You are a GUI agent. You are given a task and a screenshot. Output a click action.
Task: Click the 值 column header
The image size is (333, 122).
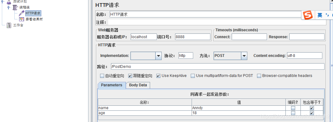click(x=239, y=102)
